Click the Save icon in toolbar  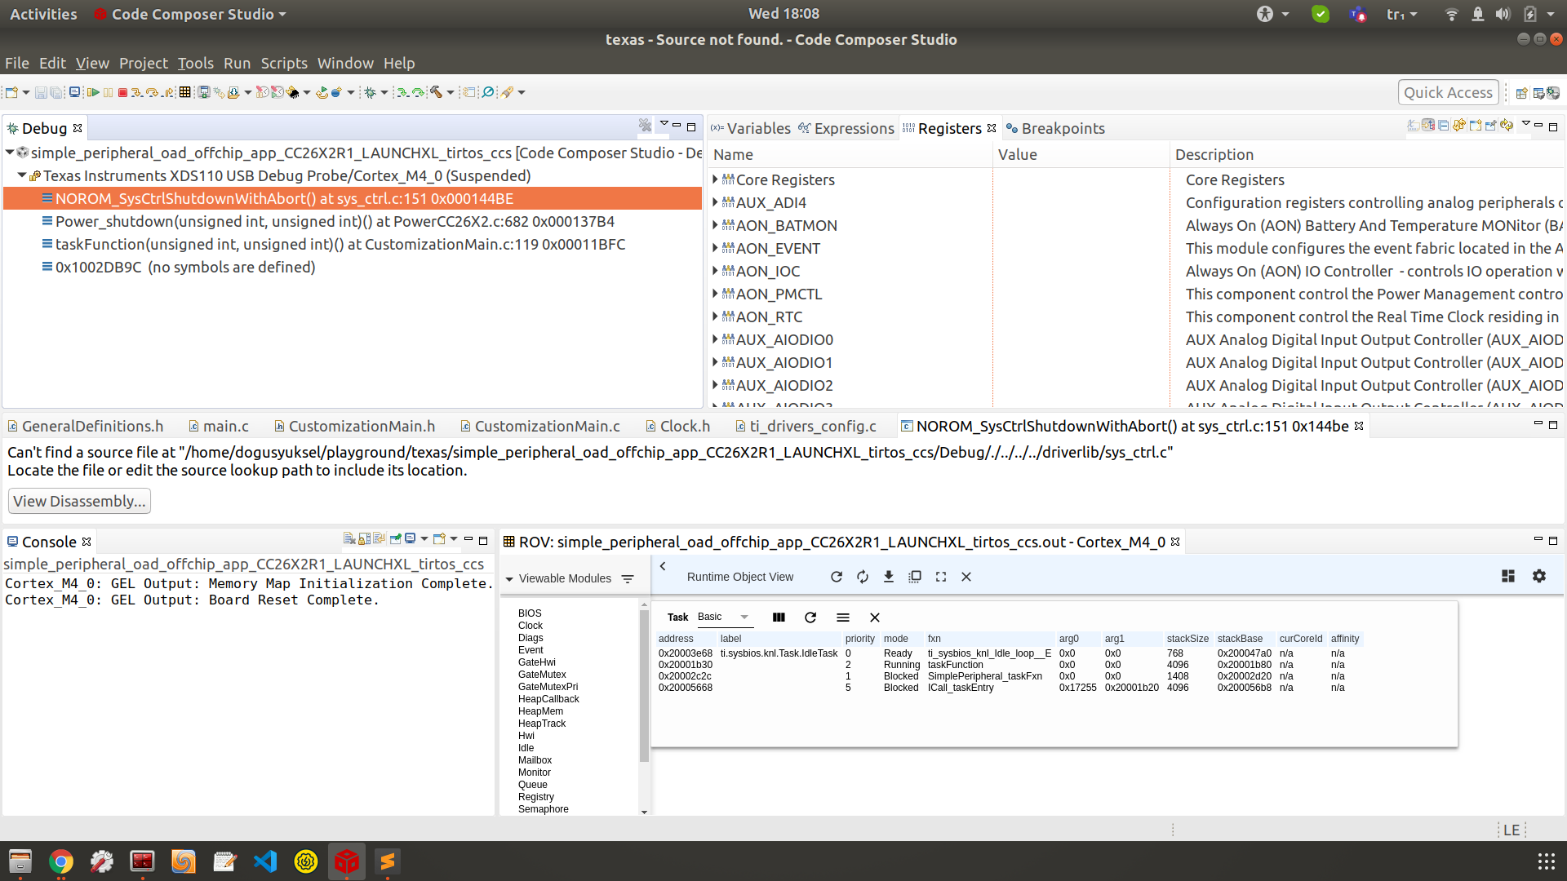[41, 92]
